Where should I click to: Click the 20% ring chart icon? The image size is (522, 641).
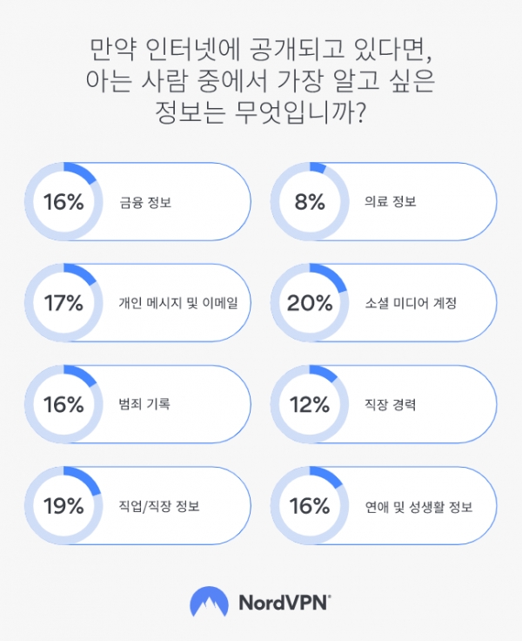click(310, 302)
